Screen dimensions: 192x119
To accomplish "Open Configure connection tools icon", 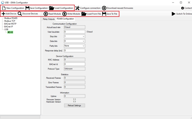I will [77, 8].
